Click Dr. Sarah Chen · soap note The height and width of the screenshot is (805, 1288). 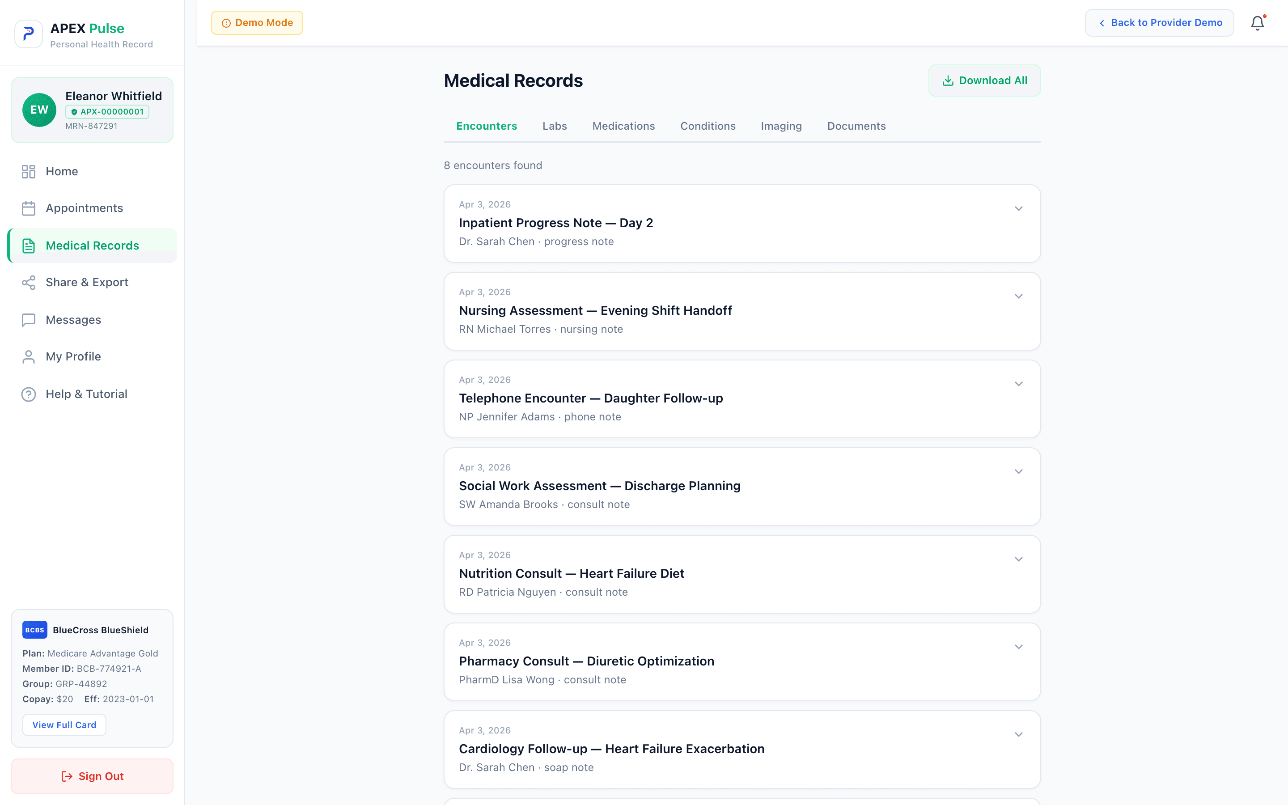(x=526, y=768)
